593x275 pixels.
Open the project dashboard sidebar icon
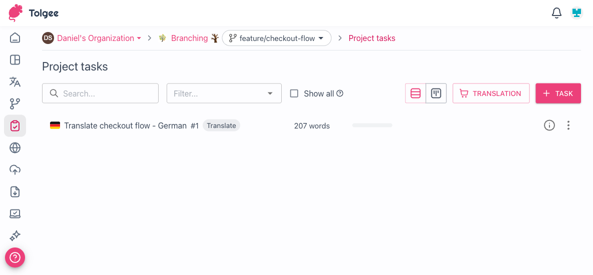click(x=15, y=59)
